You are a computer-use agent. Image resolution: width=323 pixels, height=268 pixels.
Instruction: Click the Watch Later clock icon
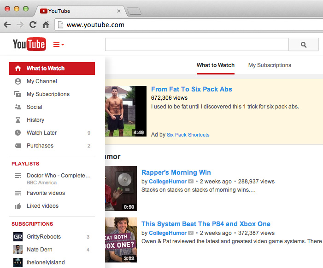18,133
